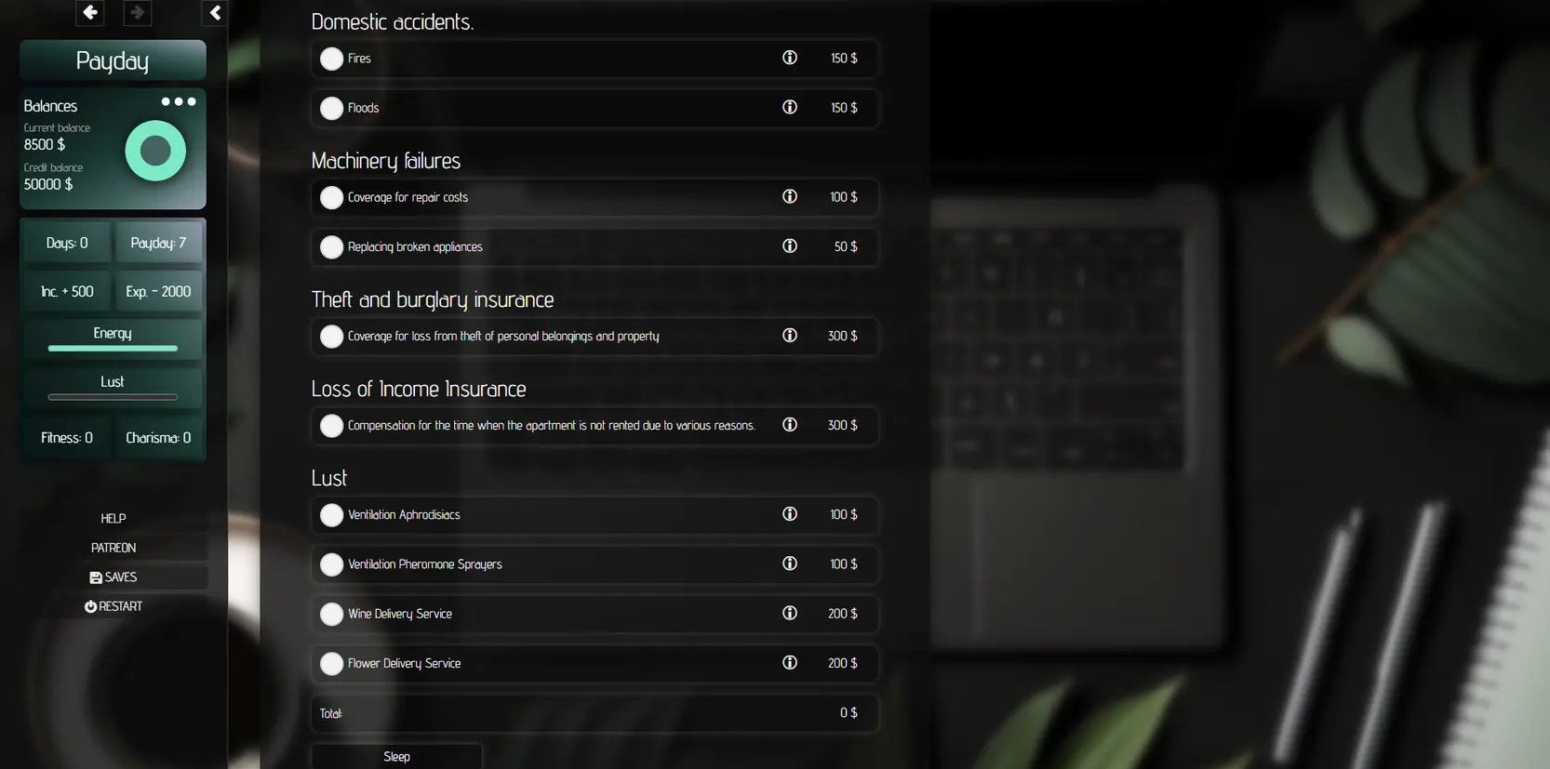Show info for theft coverage option
The width and height of the screenshot is (1550, 769).
point(790,336)
